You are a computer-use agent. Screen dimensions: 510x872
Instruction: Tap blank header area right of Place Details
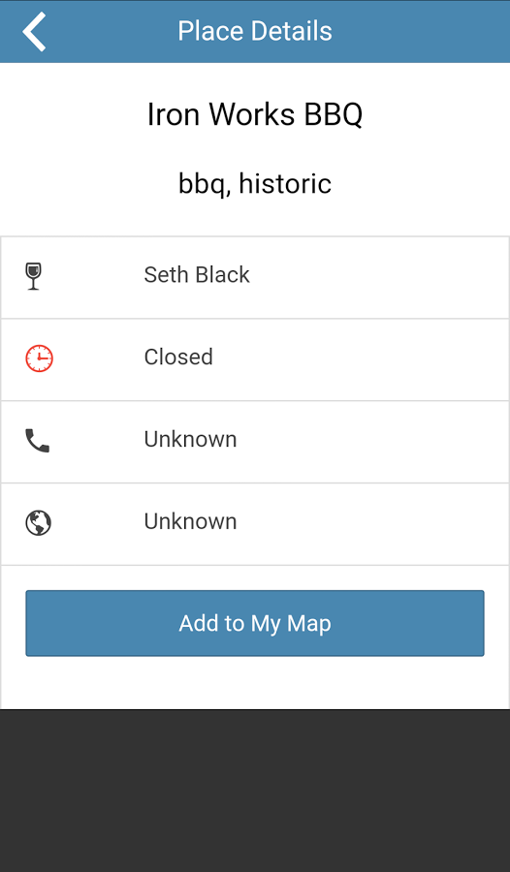point(421,31)
